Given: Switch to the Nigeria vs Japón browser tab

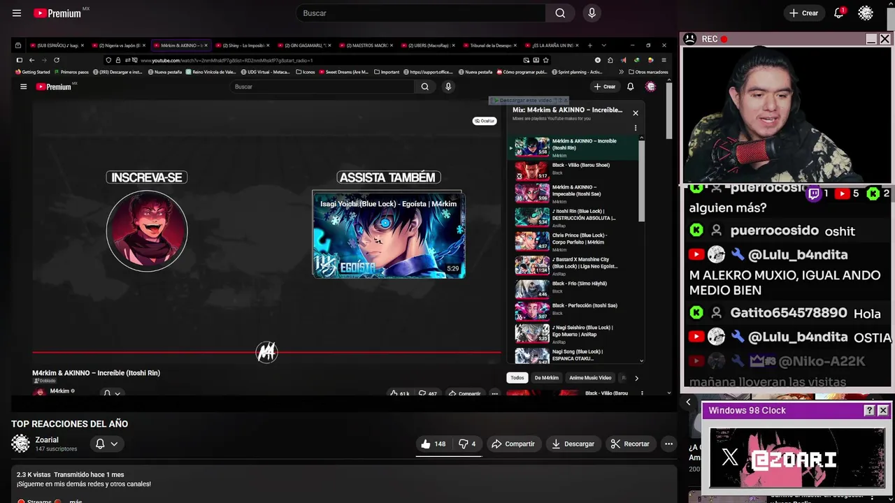Looking at the screenshot, I should (x=119, y=45).
